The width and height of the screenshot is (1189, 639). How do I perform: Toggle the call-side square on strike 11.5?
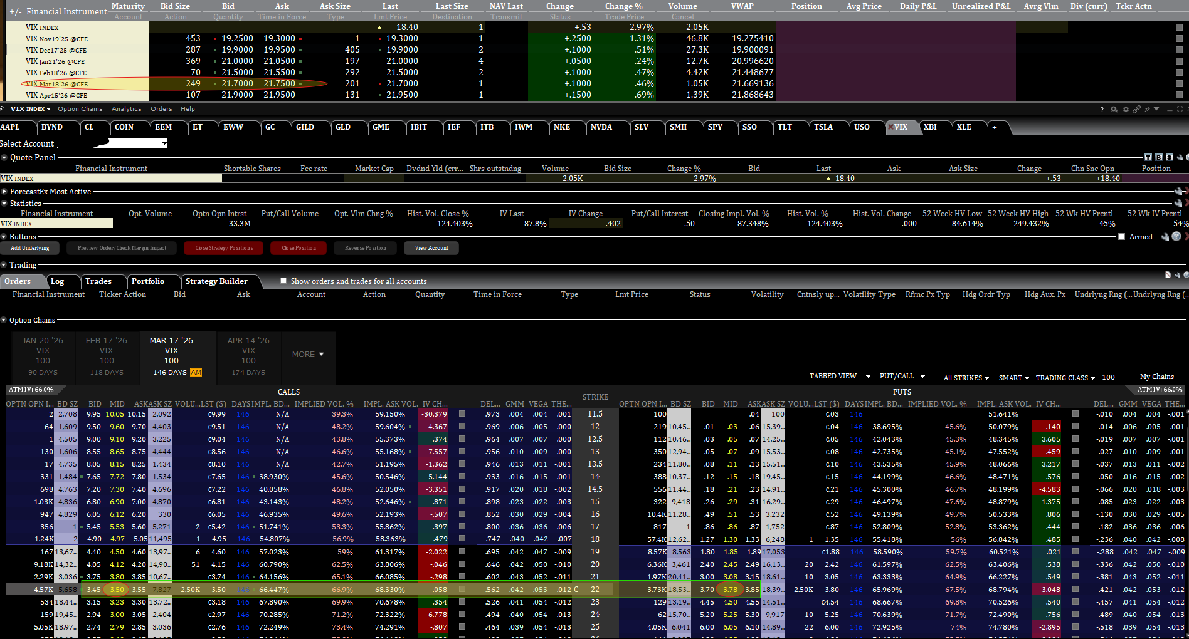click(462, 414)
